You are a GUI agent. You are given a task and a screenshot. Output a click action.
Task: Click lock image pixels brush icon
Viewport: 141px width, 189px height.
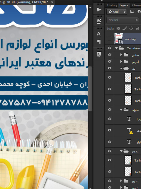tap(125, 28)
